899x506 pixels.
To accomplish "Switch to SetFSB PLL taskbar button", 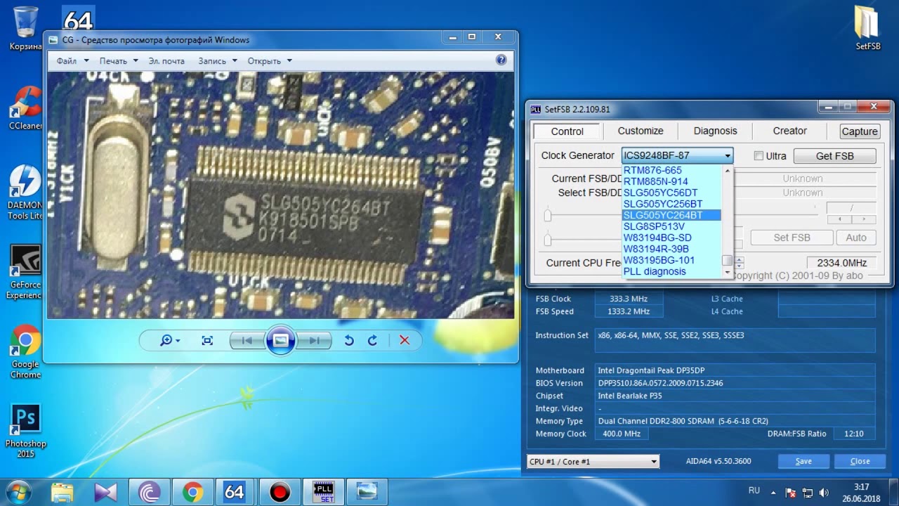I will click(x=324, y=492).
